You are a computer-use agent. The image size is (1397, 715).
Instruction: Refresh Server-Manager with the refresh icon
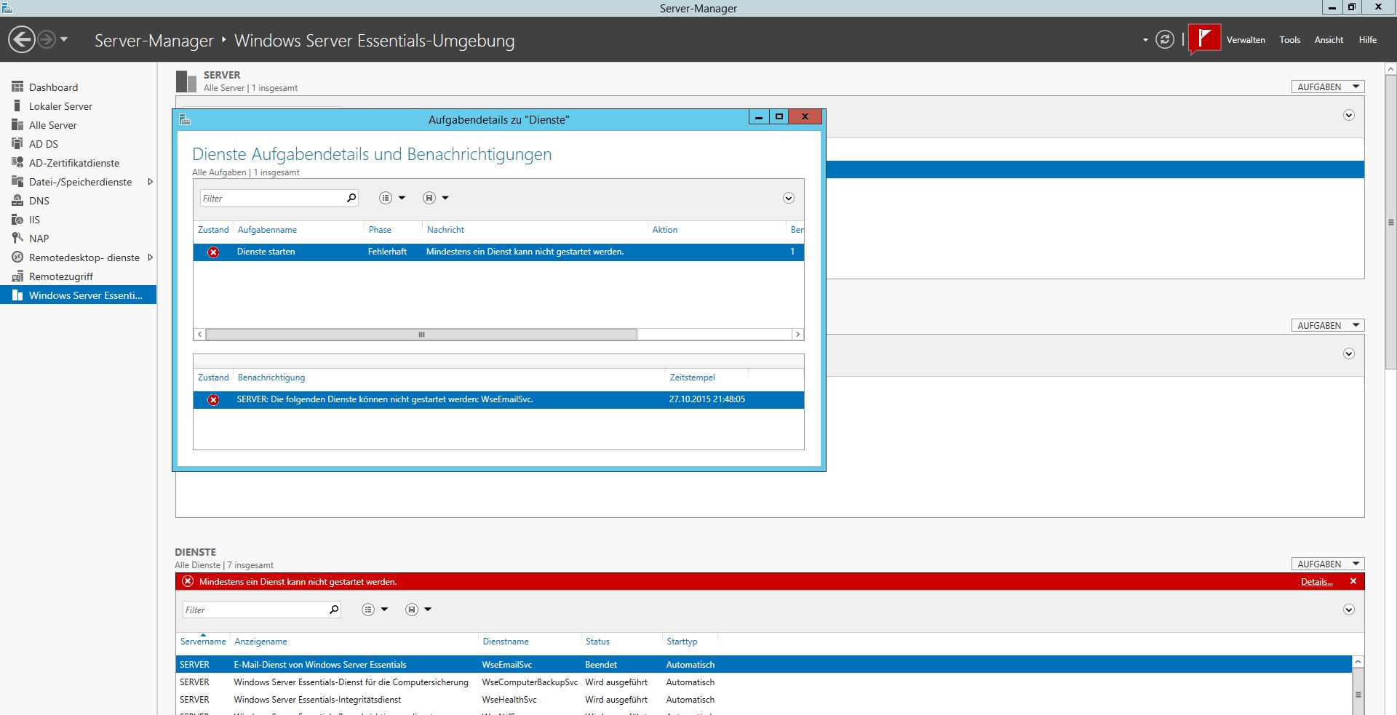coord(1164,39)
